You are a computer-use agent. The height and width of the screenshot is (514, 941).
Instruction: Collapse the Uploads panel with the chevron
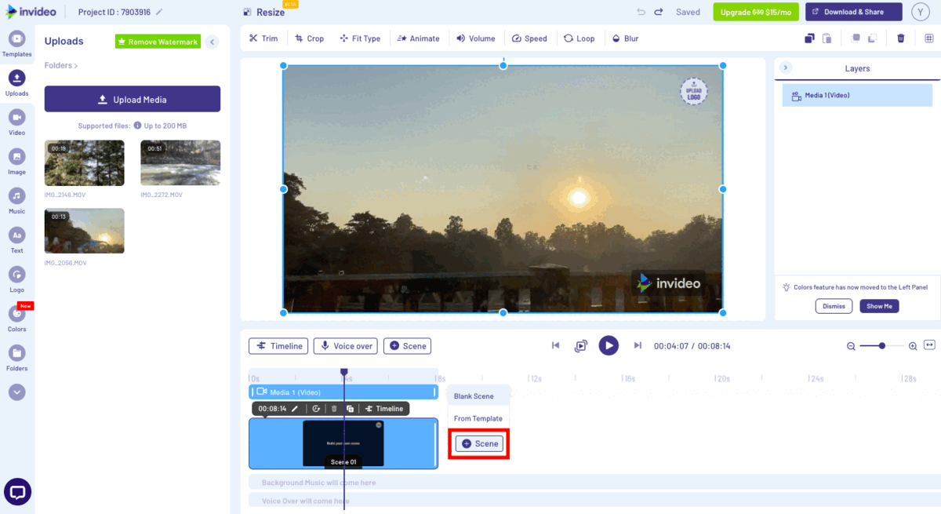[x=211, y=42]
